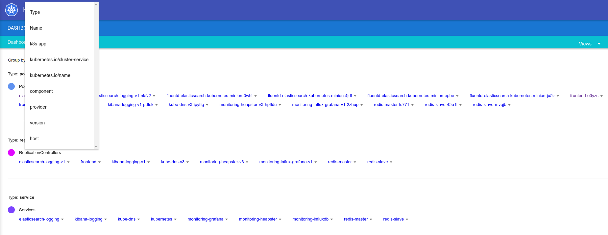
Task: Select 'kubernetes.io/cluster-service' menu option
Action: pyautogui.click(x=59, y=60)
